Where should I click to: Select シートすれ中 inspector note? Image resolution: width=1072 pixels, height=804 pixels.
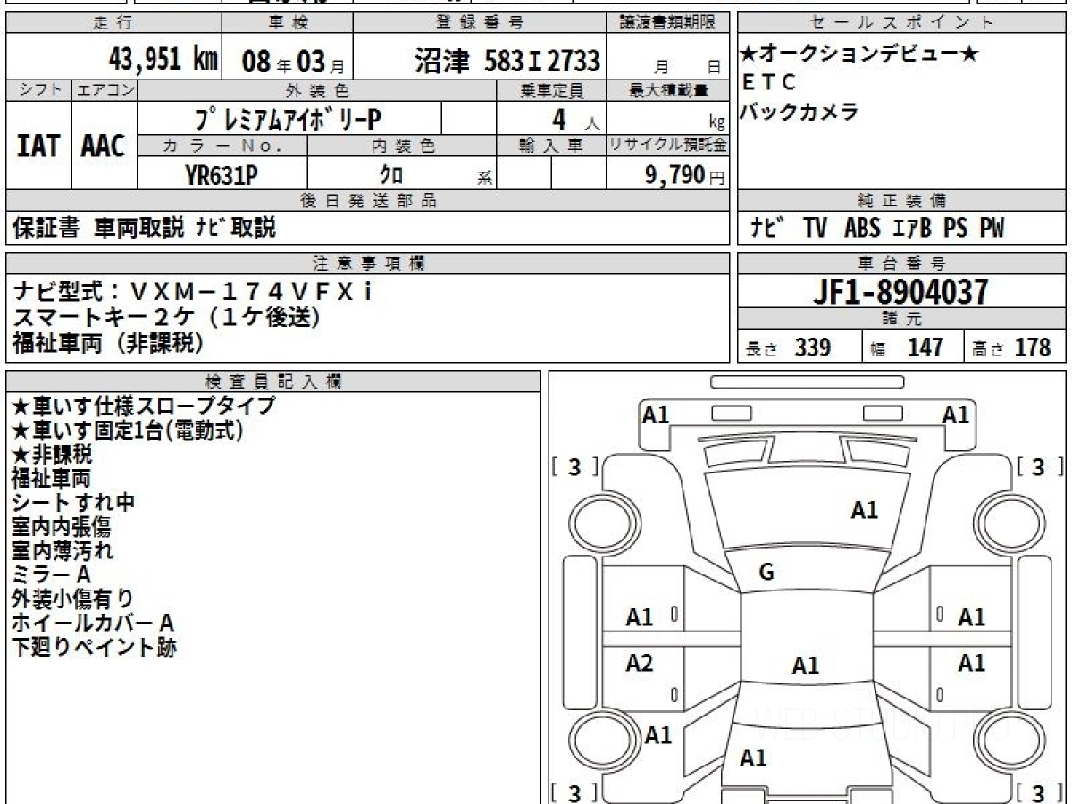pyautogui.click(x=73, y=502)
